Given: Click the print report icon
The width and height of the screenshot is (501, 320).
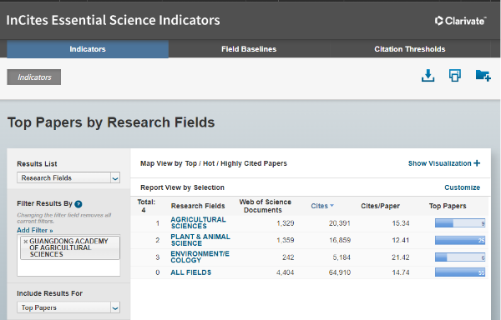Looking at the screenshot, I should pyautogui.click(x=455, y=76).
